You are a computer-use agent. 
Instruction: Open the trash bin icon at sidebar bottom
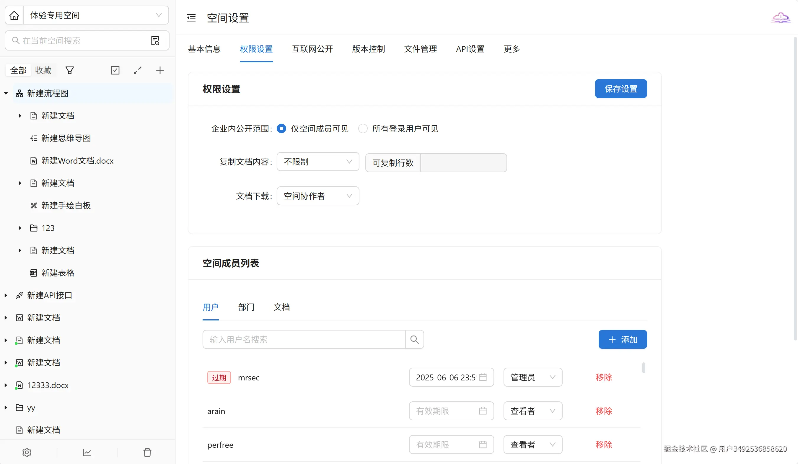click(147, 452)
